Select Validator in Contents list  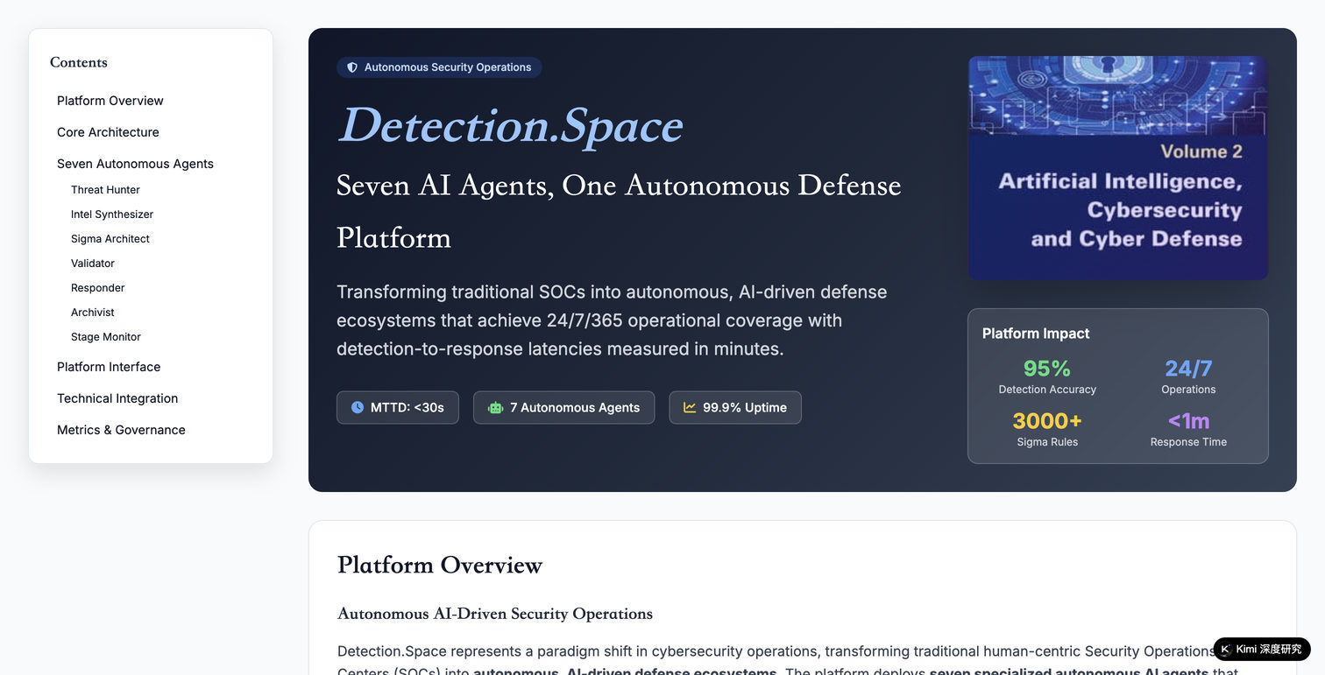click(x=93, y=264)
